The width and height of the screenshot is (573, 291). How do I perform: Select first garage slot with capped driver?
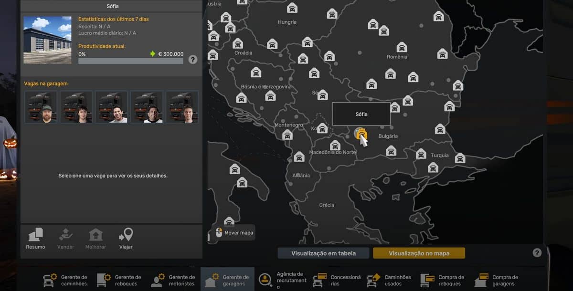pyautogui.click(x=41, y=107)
